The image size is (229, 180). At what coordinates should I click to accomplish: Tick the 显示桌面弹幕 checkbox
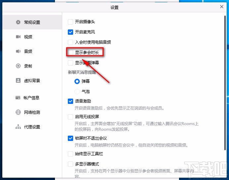[x=70, y=63]
